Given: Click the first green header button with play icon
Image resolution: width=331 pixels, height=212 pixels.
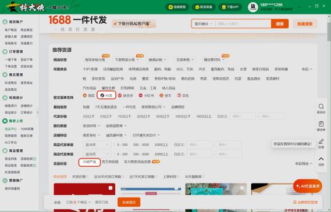Looking at the screenshot, I should (177, 7).
